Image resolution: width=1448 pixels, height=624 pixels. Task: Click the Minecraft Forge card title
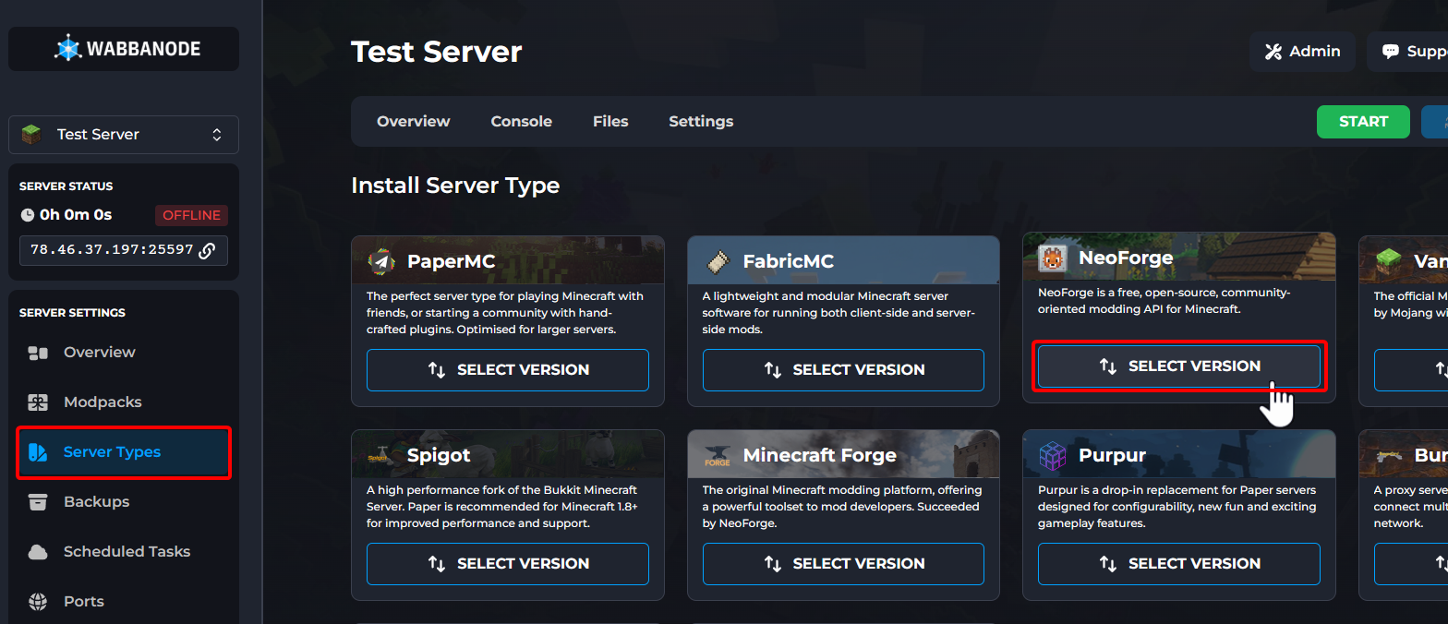pos(820,456)
